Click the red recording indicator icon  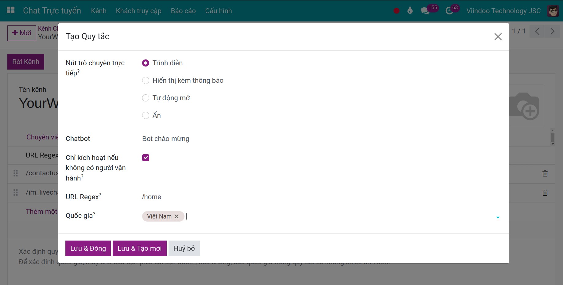[x=396, y=11]
